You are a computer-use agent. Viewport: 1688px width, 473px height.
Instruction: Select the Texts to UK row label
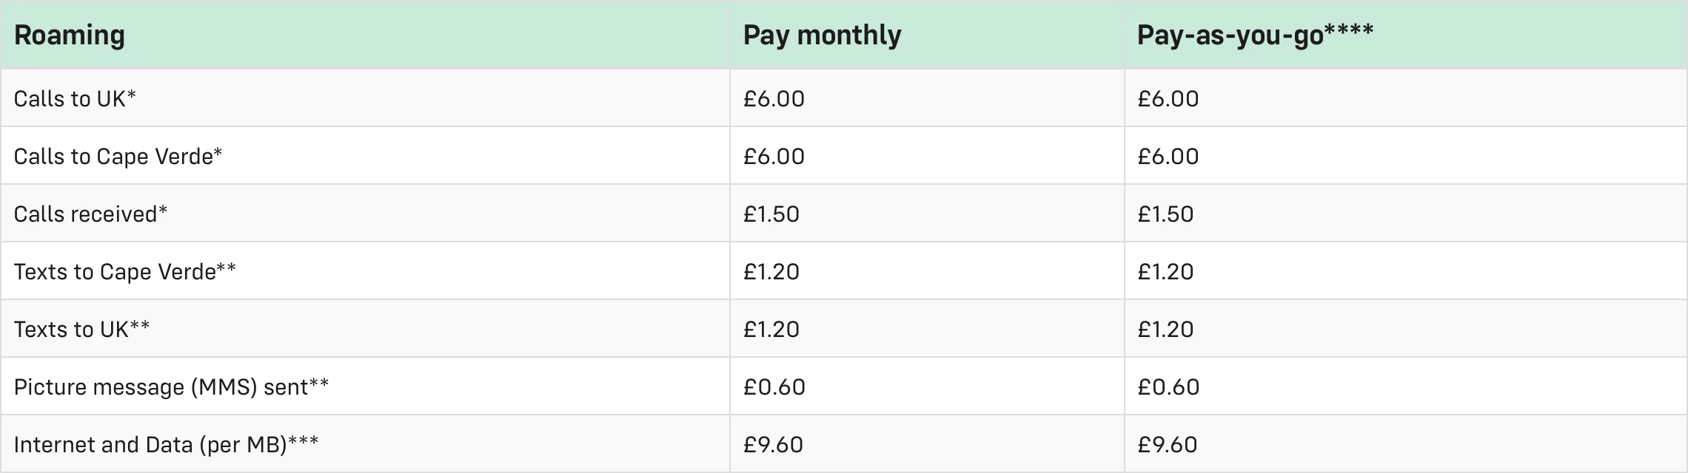81,330
